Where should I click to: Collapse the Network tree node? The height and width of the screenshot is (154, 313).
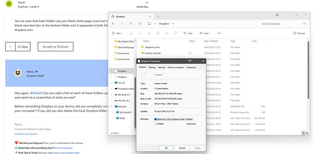pyautogui.click(x=111, y=107)
